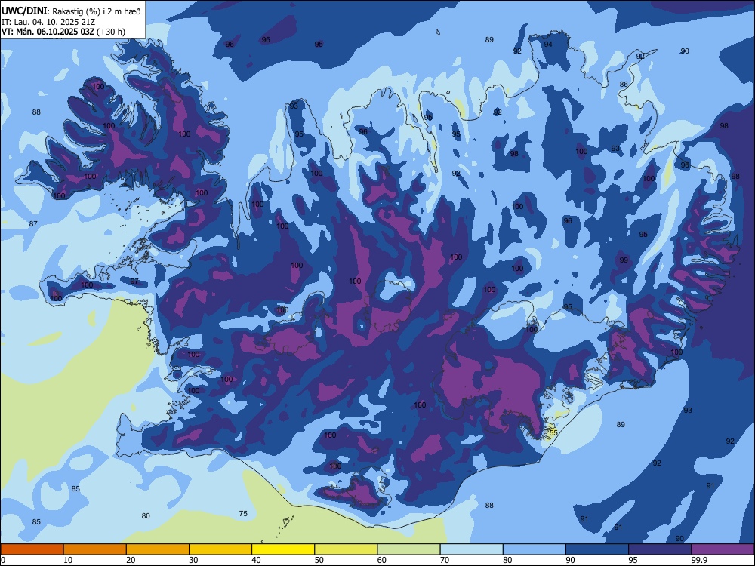Viewport: 755px width, 566px height.
Task: Click the 'VT: Mán. 06.10.2025 03Z (+30 h)' line
Action: (63, 32)
